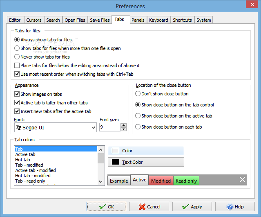Open the Search preferences tab

point(53,20)
